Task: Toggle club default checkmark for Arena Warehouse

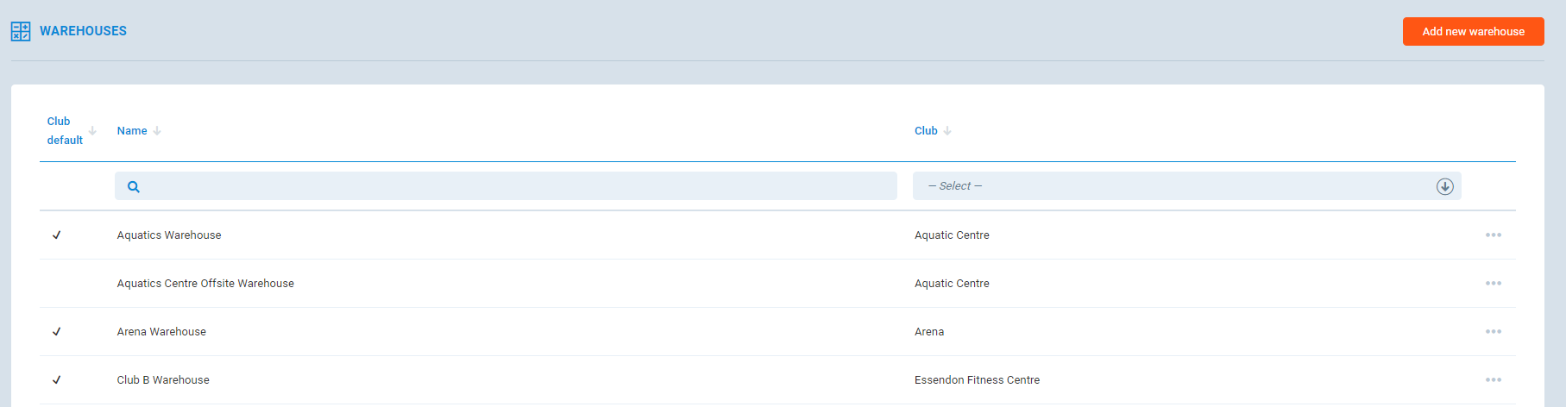Action: [57, 332]
